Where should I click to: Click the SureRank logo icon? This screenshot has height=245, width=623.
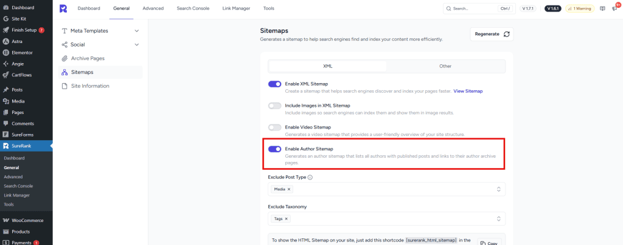[64, 8]
